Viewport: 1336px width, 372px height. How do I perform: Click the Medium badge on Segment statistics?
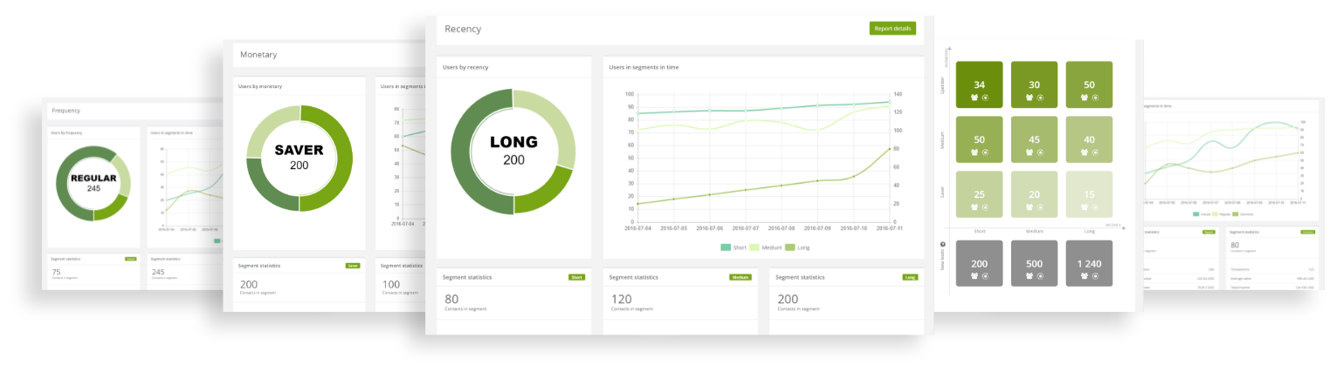(x=740, y=277)
